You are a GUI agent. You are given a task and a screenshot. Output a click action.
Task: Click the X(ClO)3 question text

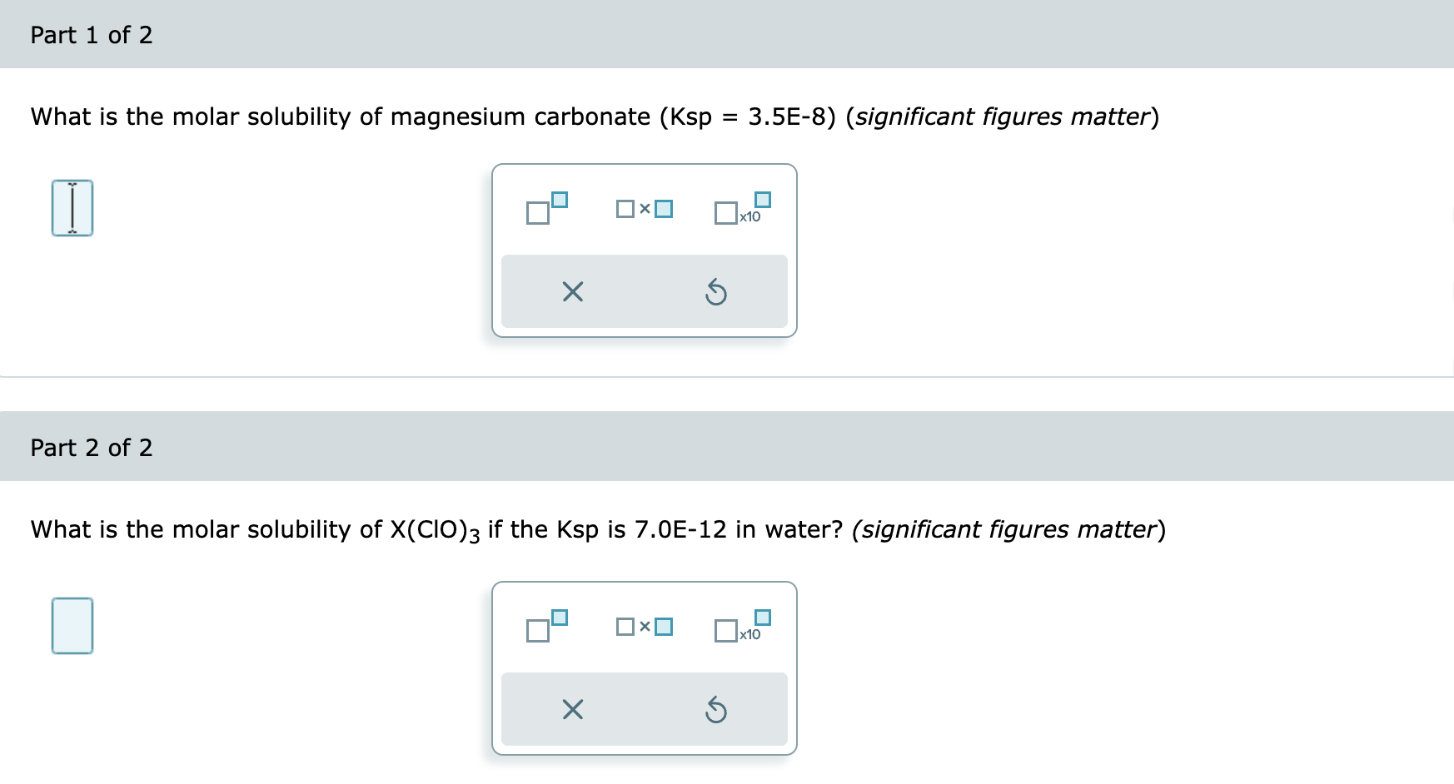pos(433,529)
